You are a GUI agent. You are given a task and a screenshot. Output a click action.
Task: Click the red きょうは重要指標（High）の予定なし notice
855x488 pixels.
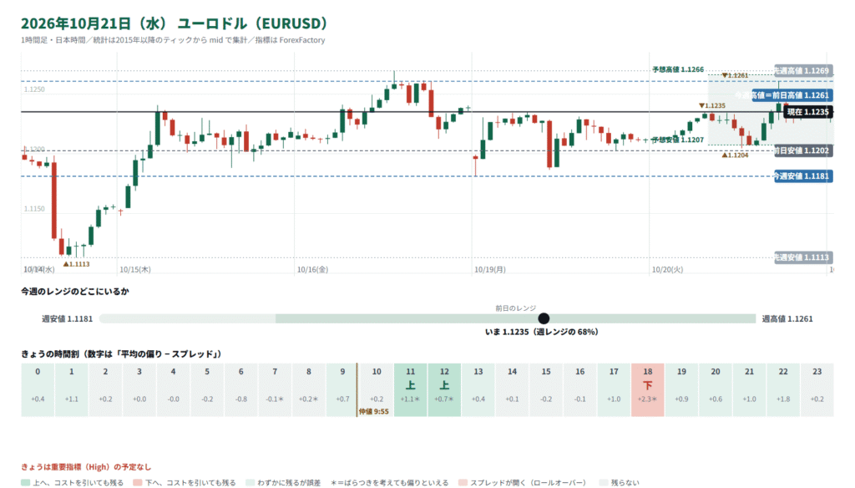(x=86, y=467)
